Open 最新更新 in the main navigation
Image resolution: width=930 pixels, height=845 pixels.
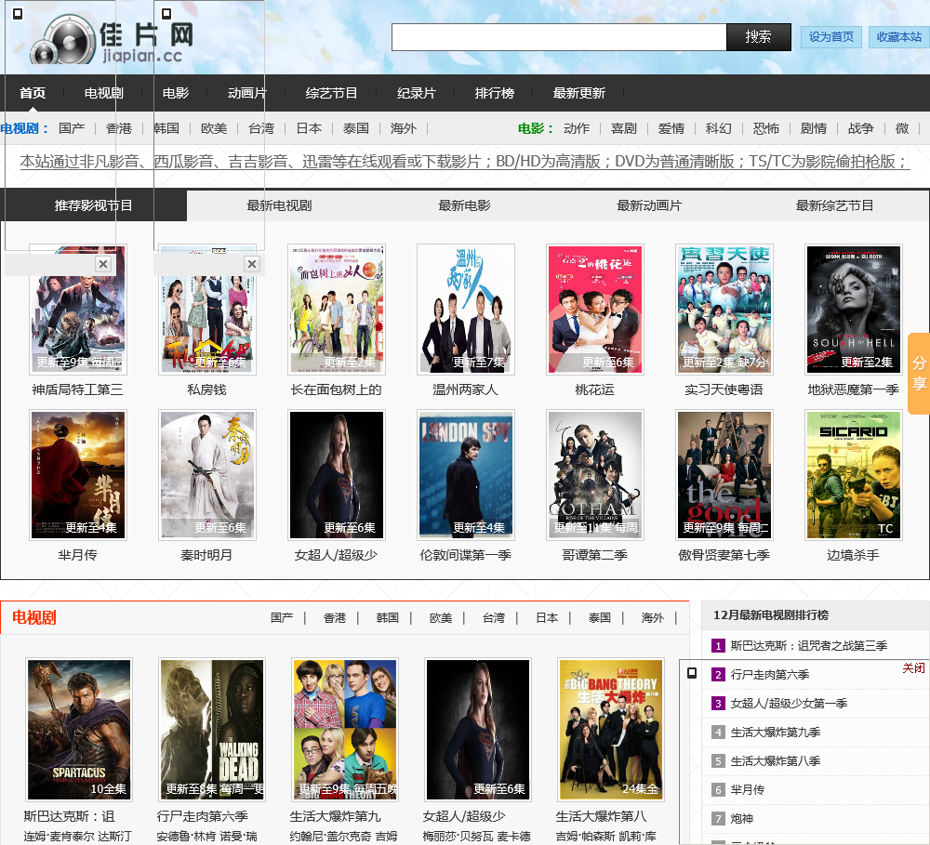pyautogui.click(x=578, y=93)
